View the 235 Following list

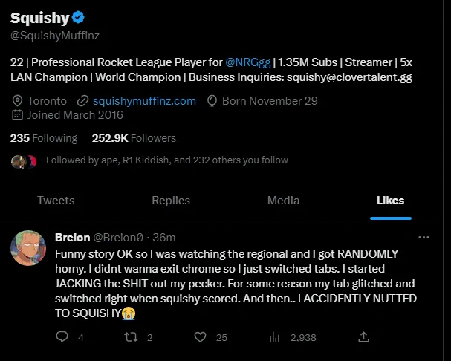44,138
